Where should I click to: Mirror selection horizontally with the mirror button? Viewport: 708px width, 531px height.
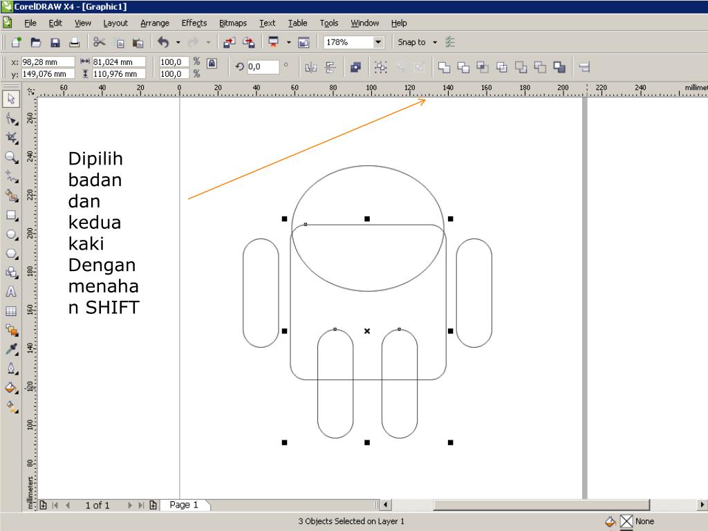(310, 68)
